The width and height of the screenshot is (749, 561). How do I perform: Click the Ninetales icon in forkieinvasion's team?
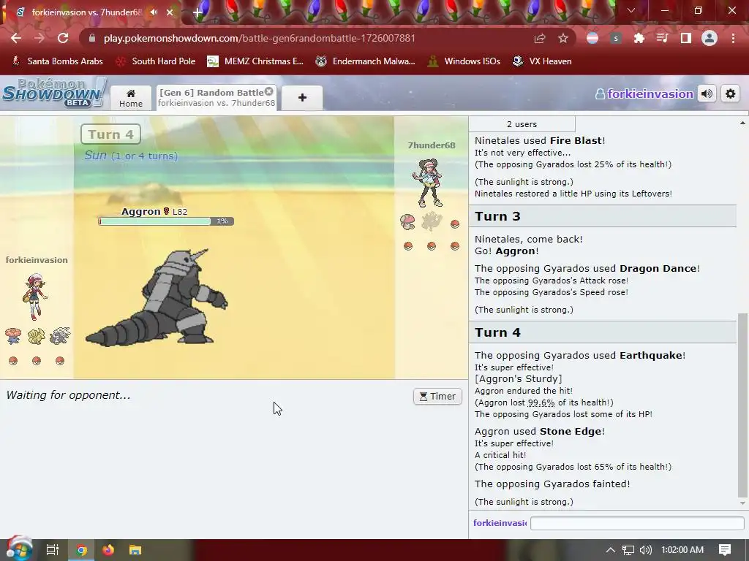click(37, 336)
